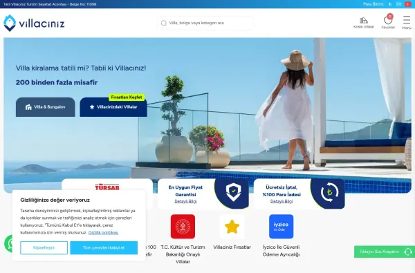Open Villacinizdaki Villalar button
The height and width of the screenshot is (273, 415).
[113, 107]
